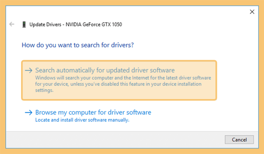Choose Search automatically for updated driver software
The width and height of the screenshot is (264, 154).
(x=105, y=70)
